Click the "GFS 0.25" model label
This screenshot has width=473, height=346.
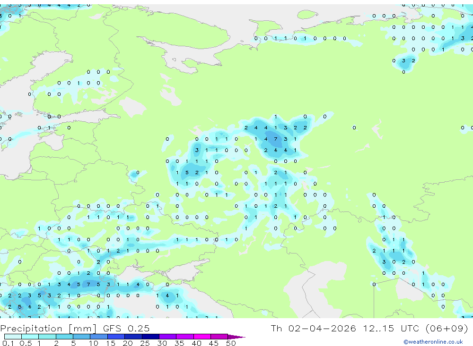coord(126,328)
